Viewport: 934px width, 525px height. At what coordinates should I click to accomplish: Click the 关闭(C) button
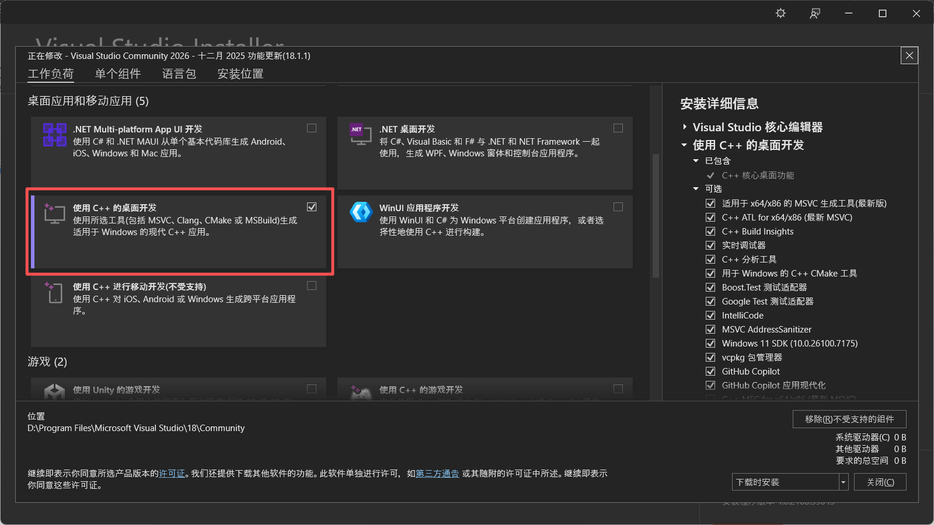pos(880,482)
